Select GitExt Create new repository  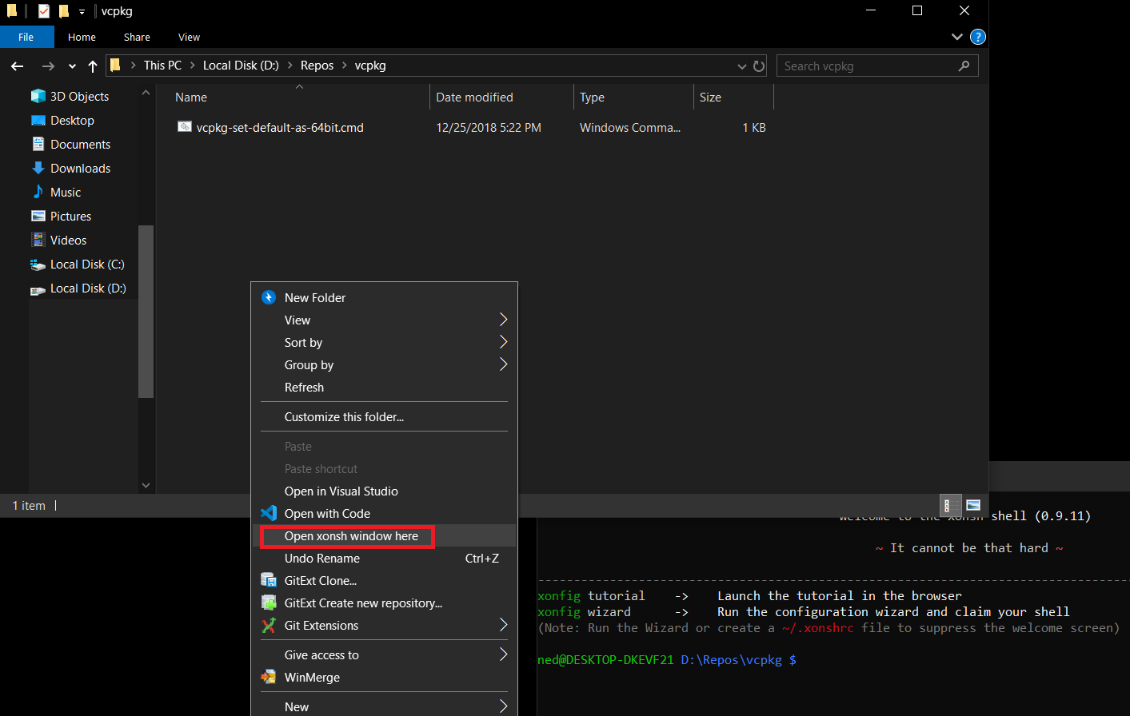click(x=363, y=603)
